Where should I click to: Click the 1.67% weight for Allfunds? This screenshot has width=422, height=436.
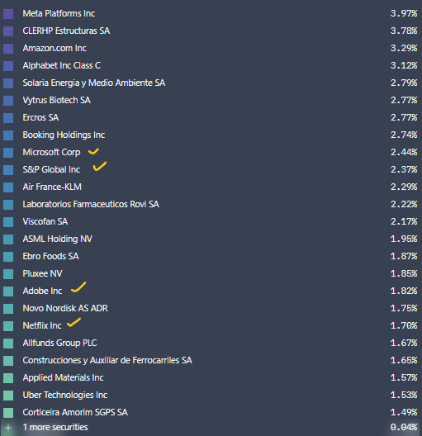pos(404,344)
